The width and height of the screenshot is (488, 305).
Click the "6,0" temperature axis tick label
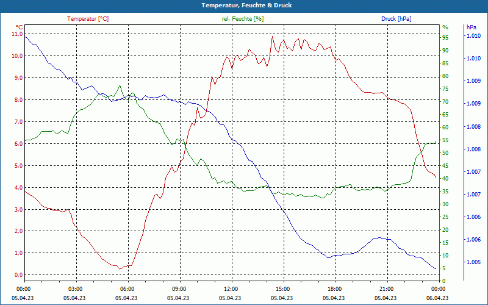[x=18, y=144]
